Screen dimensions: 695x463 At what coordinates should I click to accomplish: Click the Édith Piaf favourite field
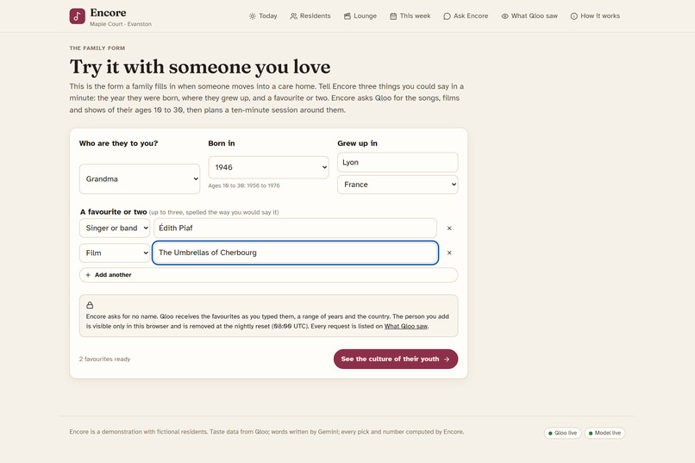pyautogui.click(x=295, y=228)
